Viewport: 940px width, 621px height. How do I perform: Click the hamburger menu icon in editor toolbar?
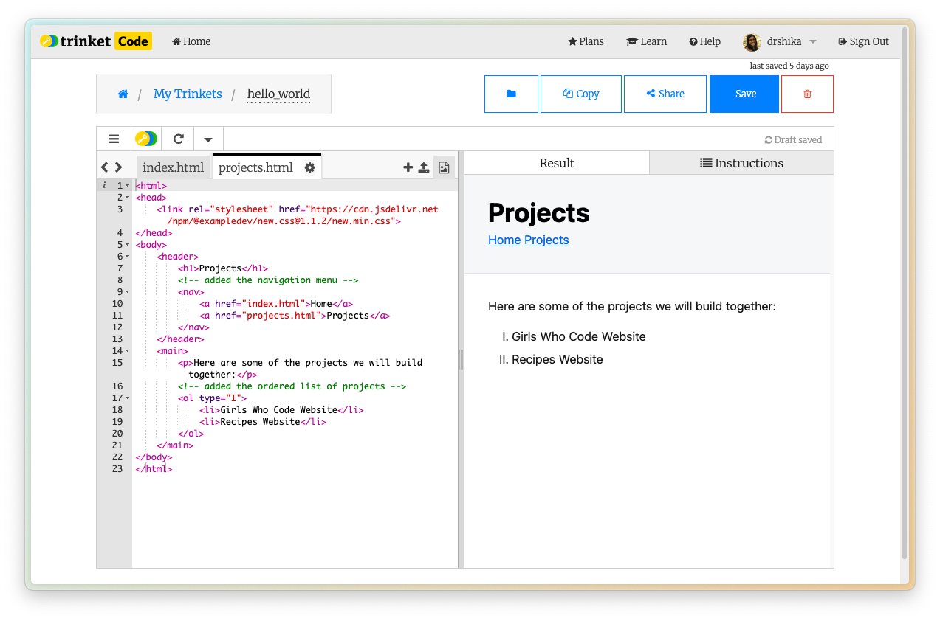coord(114,139)
